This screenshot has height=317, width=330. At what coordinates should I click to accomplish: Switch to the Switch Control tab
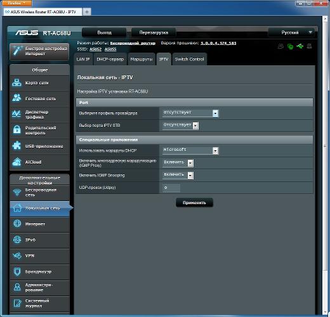(189, 59)
